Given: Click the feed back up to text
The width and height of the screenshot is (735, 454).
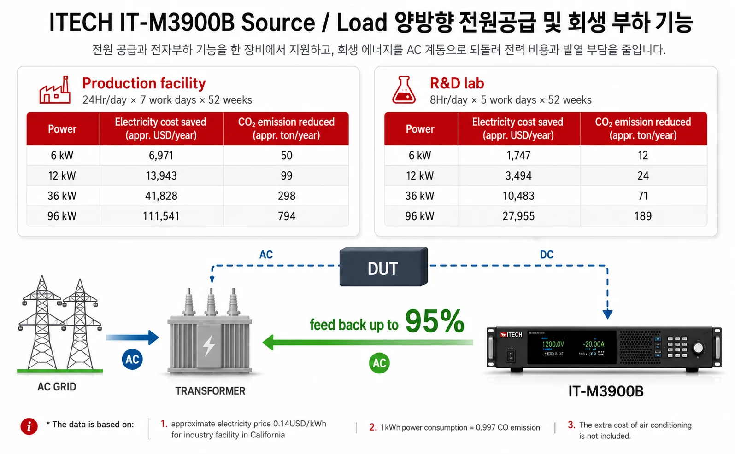Looking at the screenshot, I should coord(354,325).
